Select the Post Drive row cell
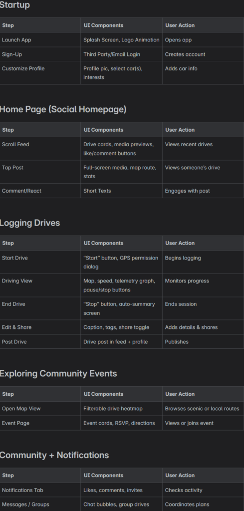 [x=40, y=341]
